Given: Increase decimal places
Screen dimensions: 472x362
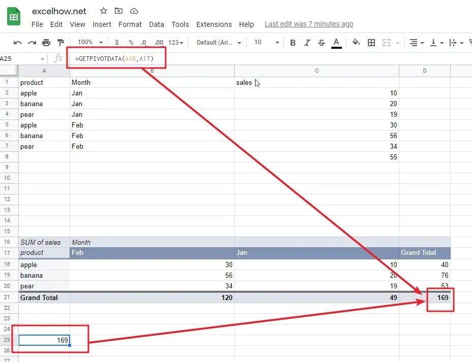Looking at the screenshot, I should (158, 43).
